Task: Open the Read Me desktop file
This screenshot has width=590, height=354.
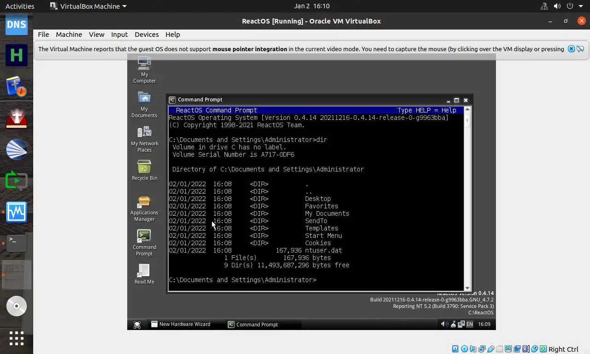Action: (x=144, y=274)
